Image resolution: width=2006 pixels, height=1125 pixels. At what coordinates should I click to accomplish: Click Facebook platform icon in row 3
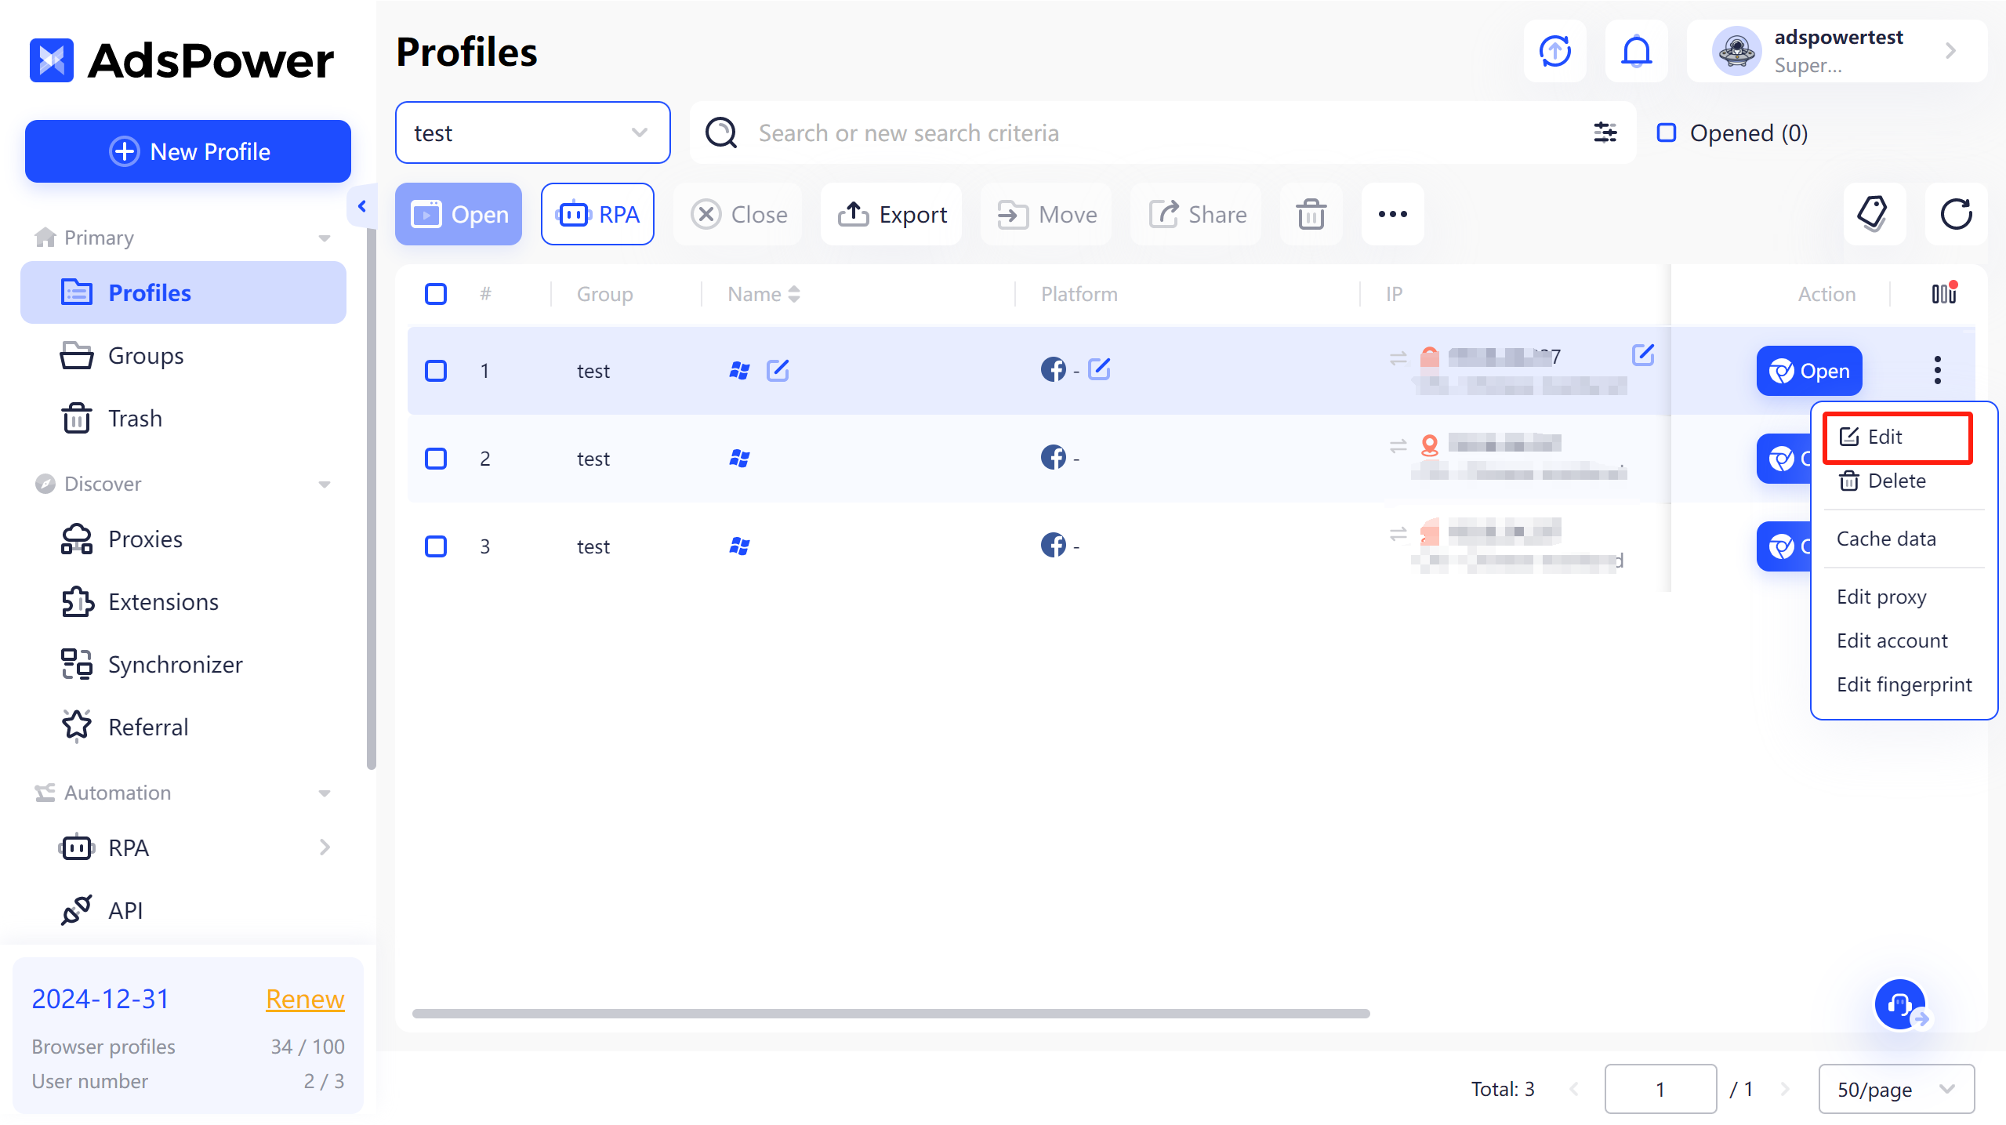click(1053, 545)
